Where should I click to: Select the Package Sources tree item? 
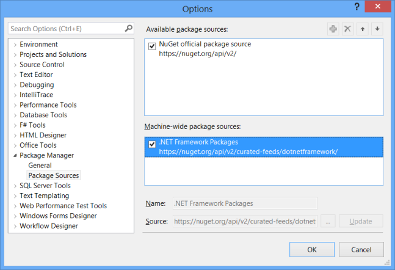(x=54, y=175)
